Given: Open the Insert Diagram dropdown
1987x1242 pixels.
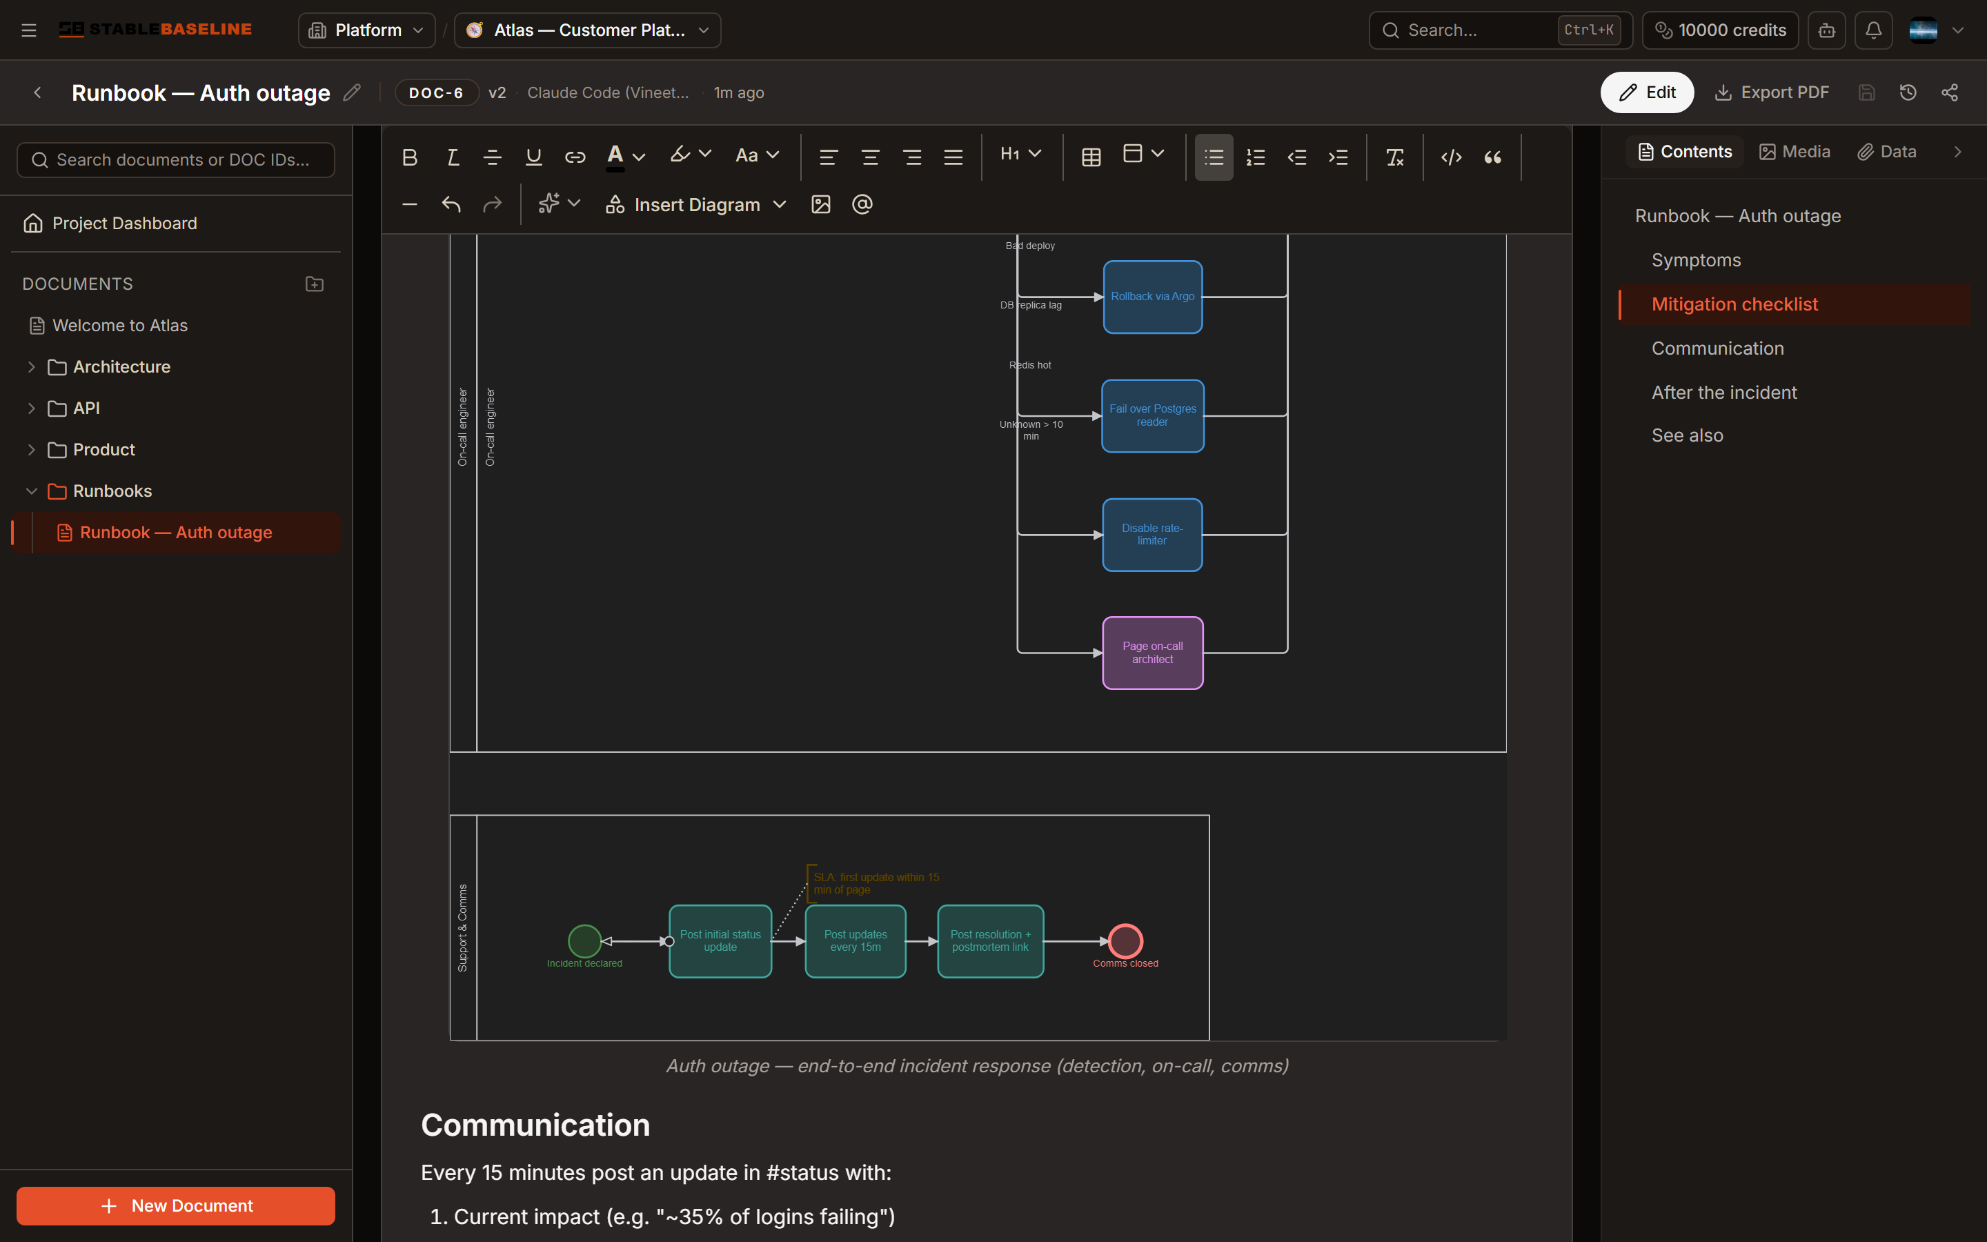Looking at the screenshot, I should pyautogui.click(x=696, y=204).
